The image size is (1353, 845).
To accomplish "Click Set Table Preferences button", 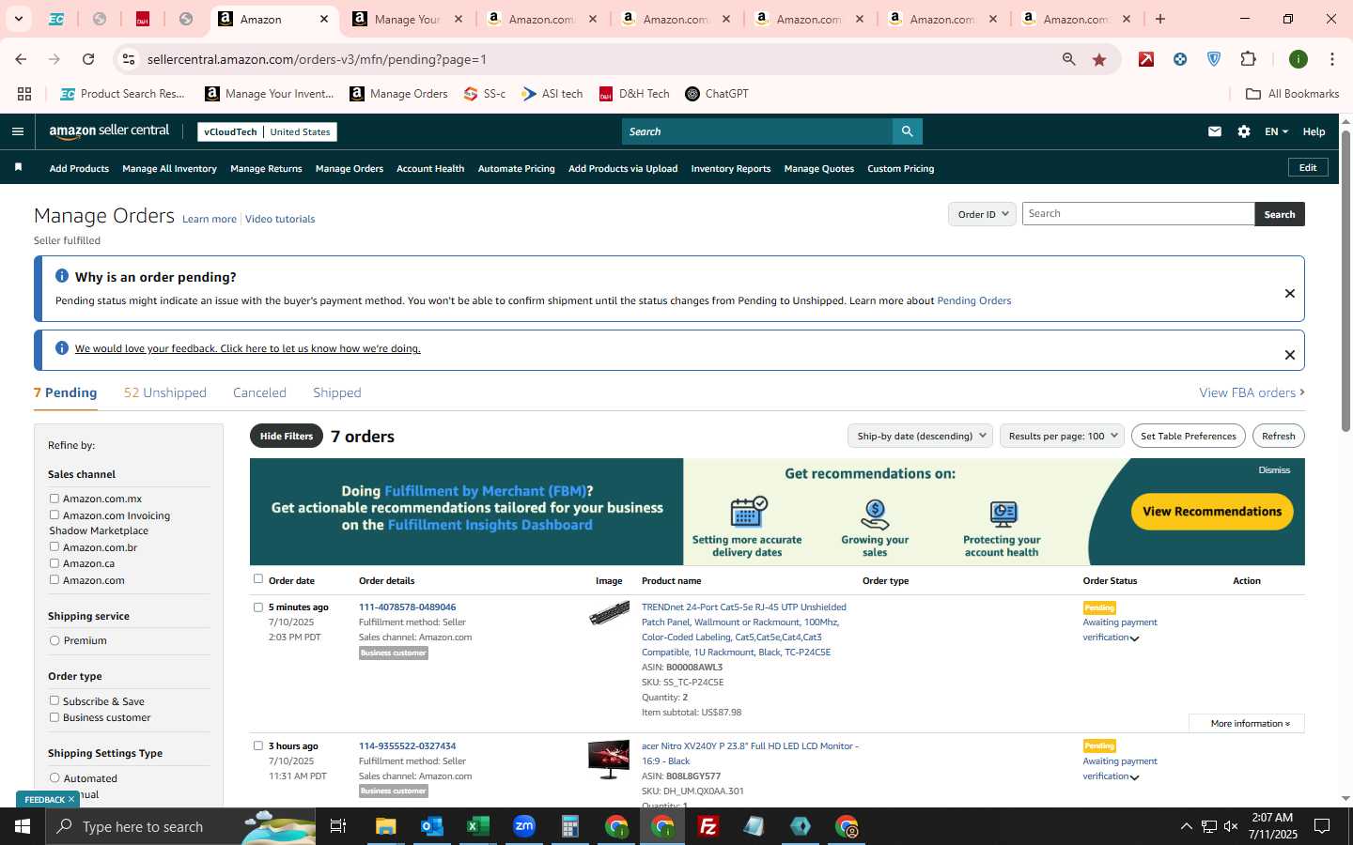I will (1189, 436).
